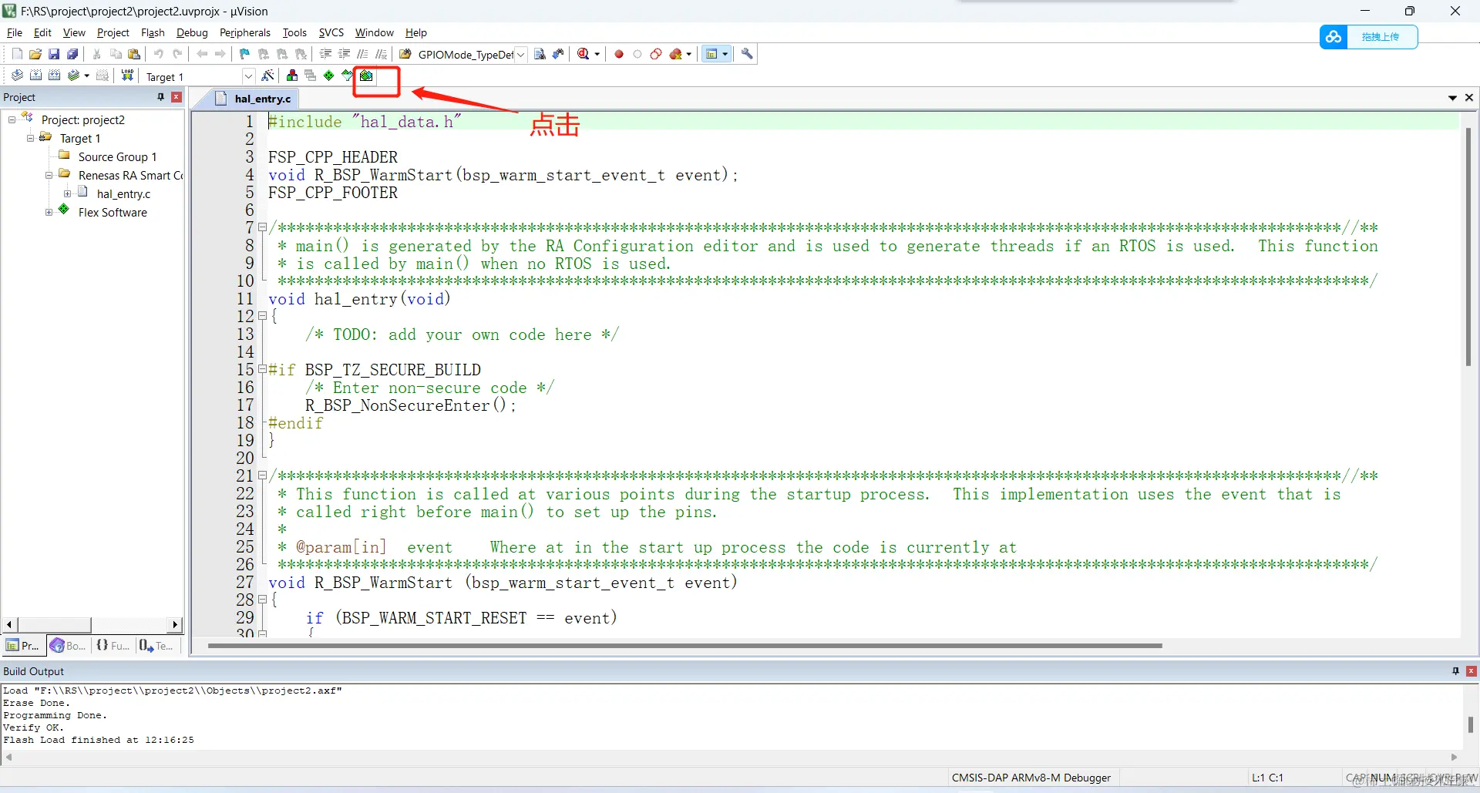
Task: Click the Redo arrow icon
Action: tap(177, 54)
